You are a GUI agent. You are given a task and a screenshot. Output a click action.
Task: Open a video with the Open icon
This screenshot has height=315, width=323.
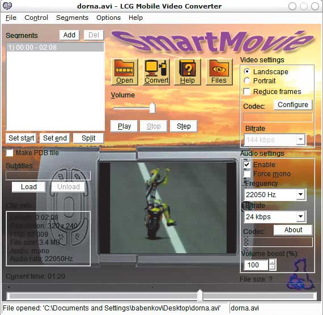point(125,72)
